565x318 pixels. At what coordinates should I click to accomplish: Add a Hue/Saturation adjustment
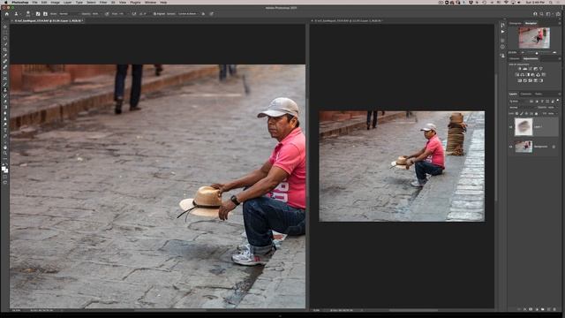click(x=516, y=74)
